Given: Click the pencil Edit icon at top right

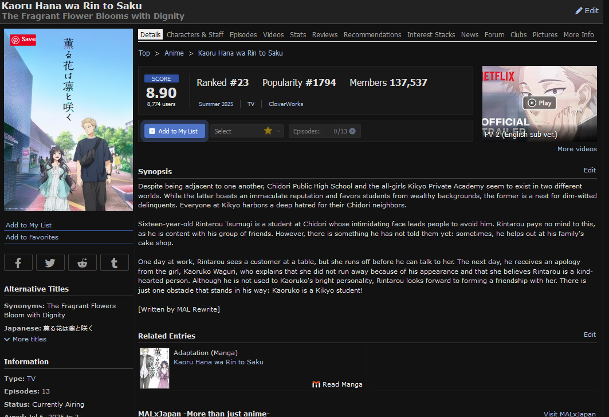Looking at the screenshot, I should point(587,10).
